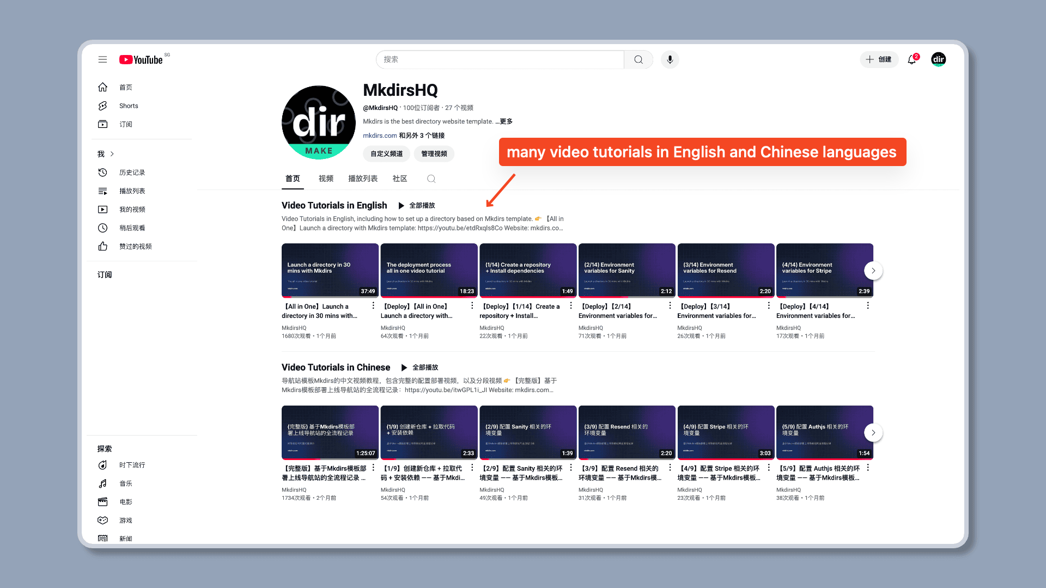The height and width of the screenshot is (588, 1046).
Task: Open options for Deploy 1/14 video
Action: (571, 306)
